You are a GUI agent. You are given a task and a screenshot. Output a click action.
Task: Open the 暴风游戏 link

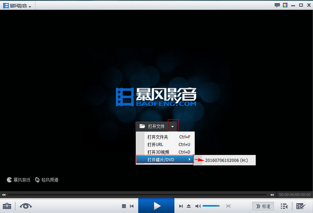coord(19,180)
